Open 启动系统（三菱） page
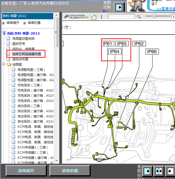 [30, 106]
